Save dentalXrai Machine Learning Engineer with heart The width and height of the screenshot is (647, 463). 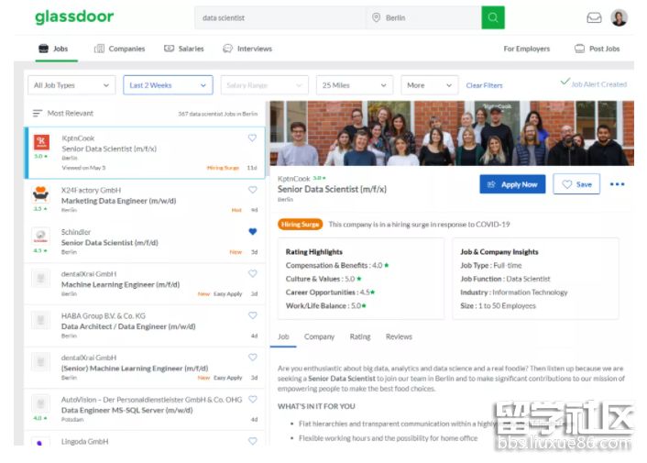click(x=253, y=273)
